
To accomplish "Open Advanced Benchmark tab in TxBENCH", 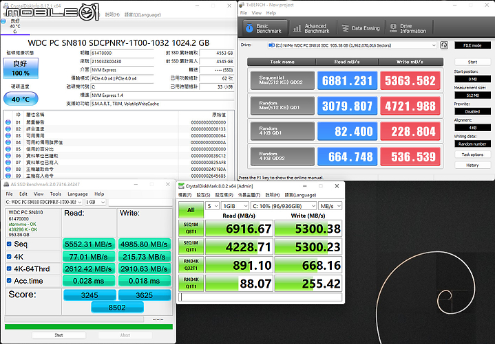I will 313,28.
